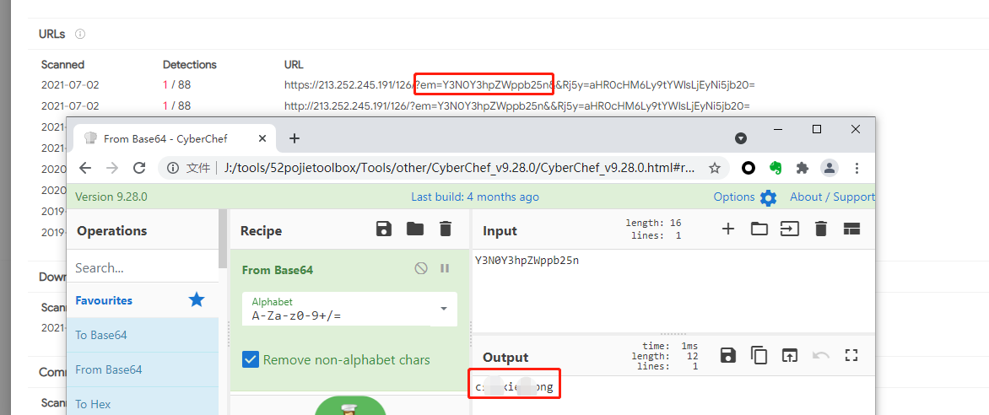Undo the output replacement
The height and width of the screenshot is (415, 989).
[x=820, y=355]
